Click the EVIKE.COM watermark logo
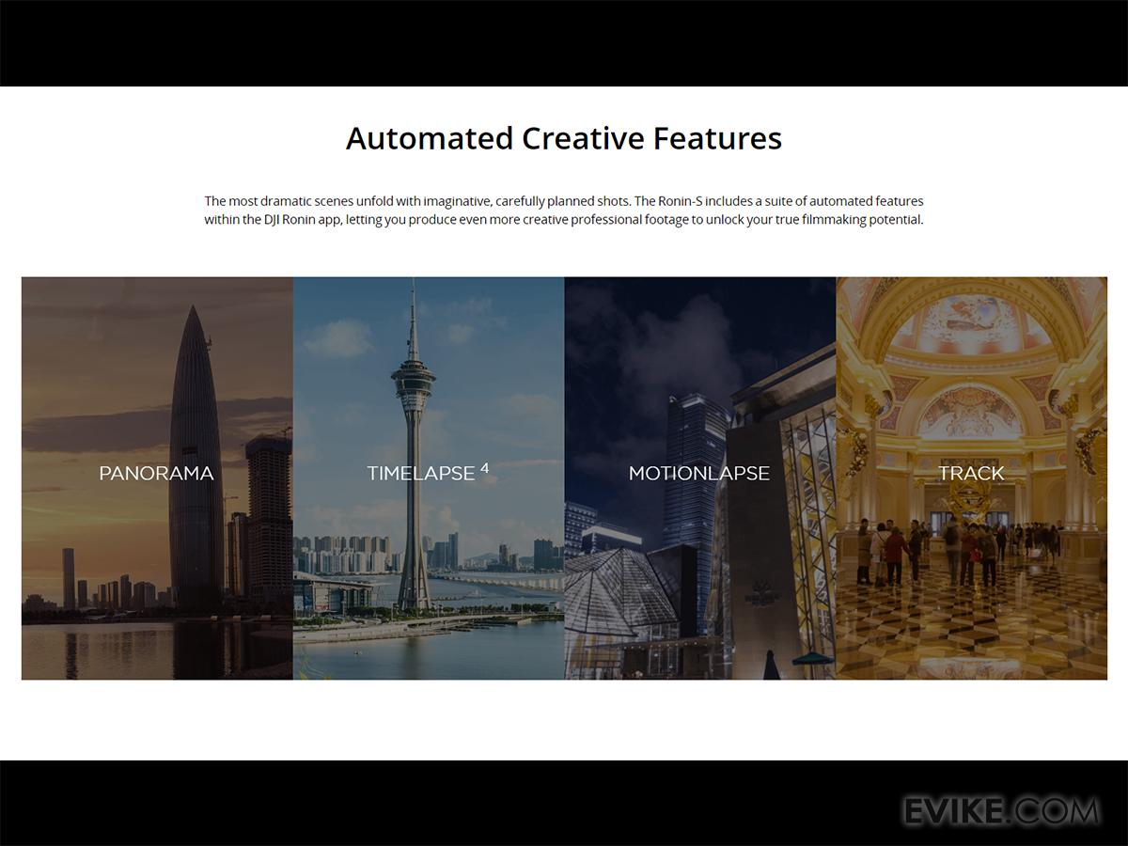Viewport: 1128px width, 846px height. (1000, 810)
